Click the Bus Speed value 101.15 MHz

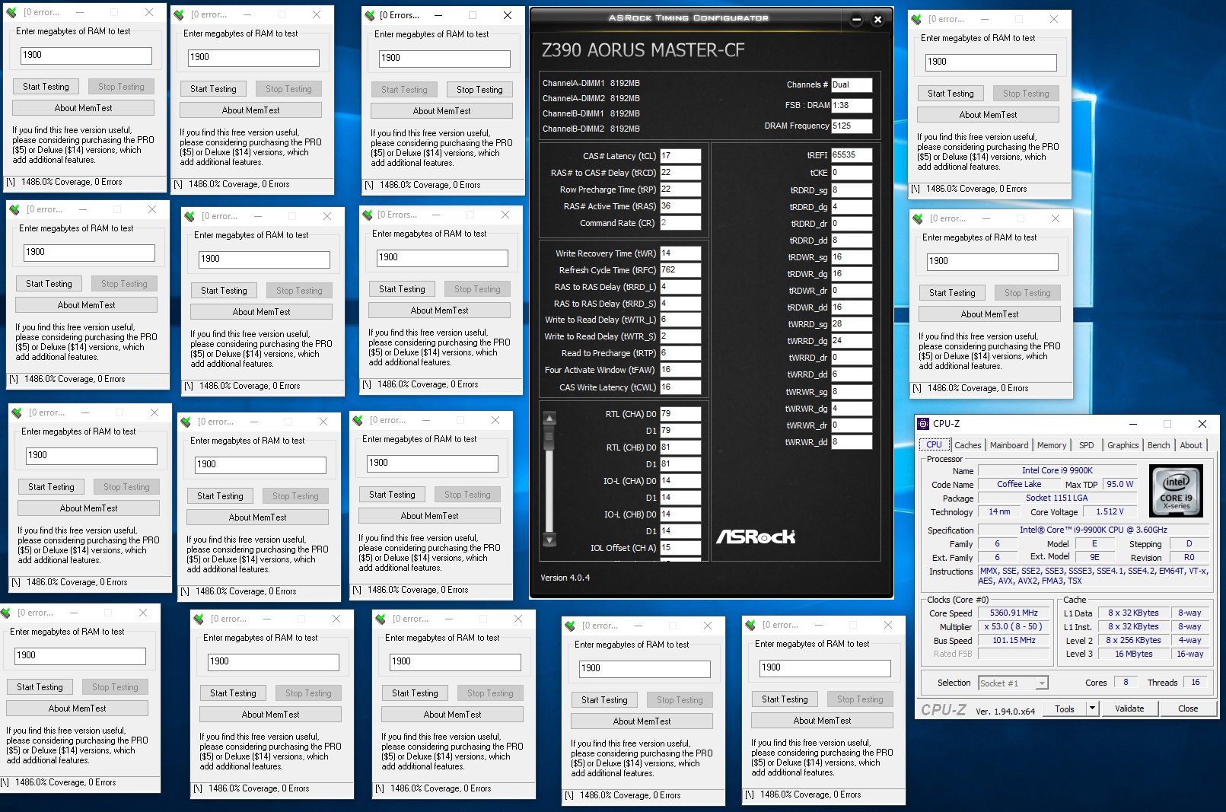coord(1014,641)
